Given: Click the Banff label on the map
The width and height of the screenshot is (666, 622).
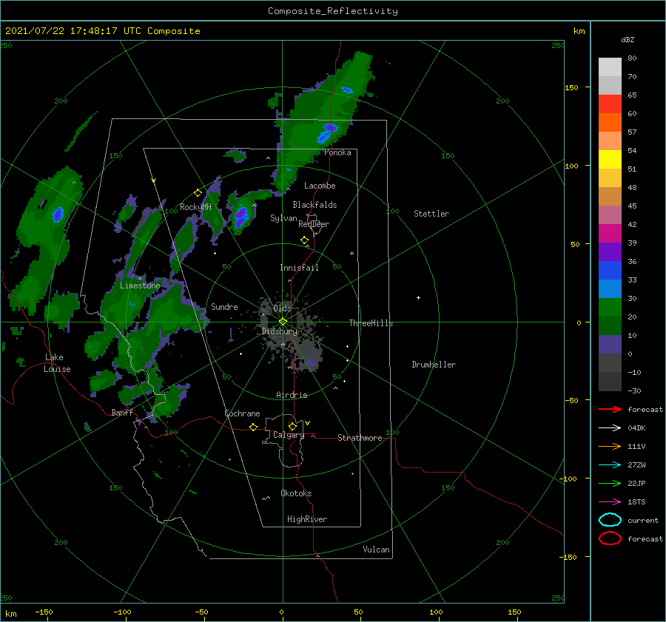Looking at the screenshot, I should tap(122, 412).
